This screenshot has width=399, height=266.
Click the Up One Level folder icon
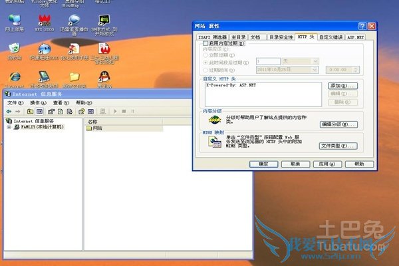pos(31,111)
